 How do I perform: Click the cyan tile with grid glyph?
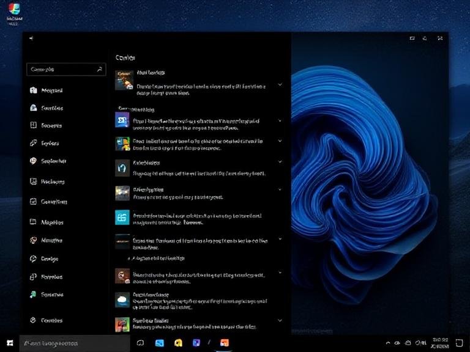click(122, 218)
